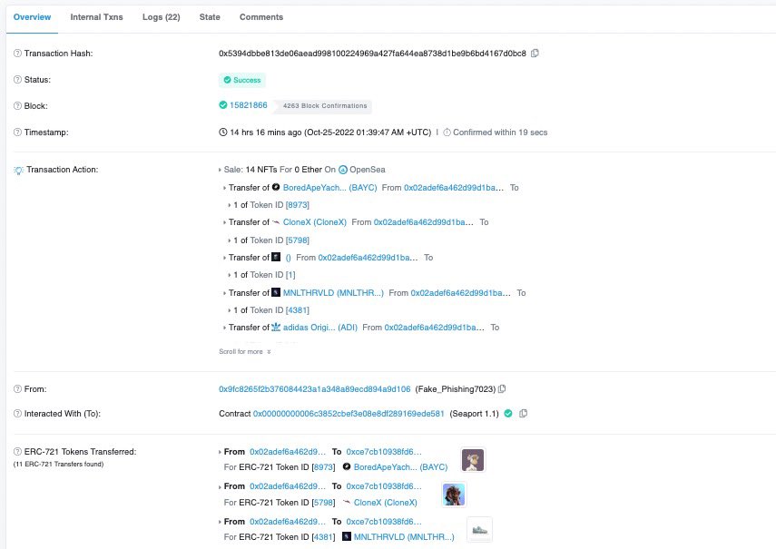Open Token ID [1] in Transaction Action
This screenshot has width=776, height=549.
[290, 275]
